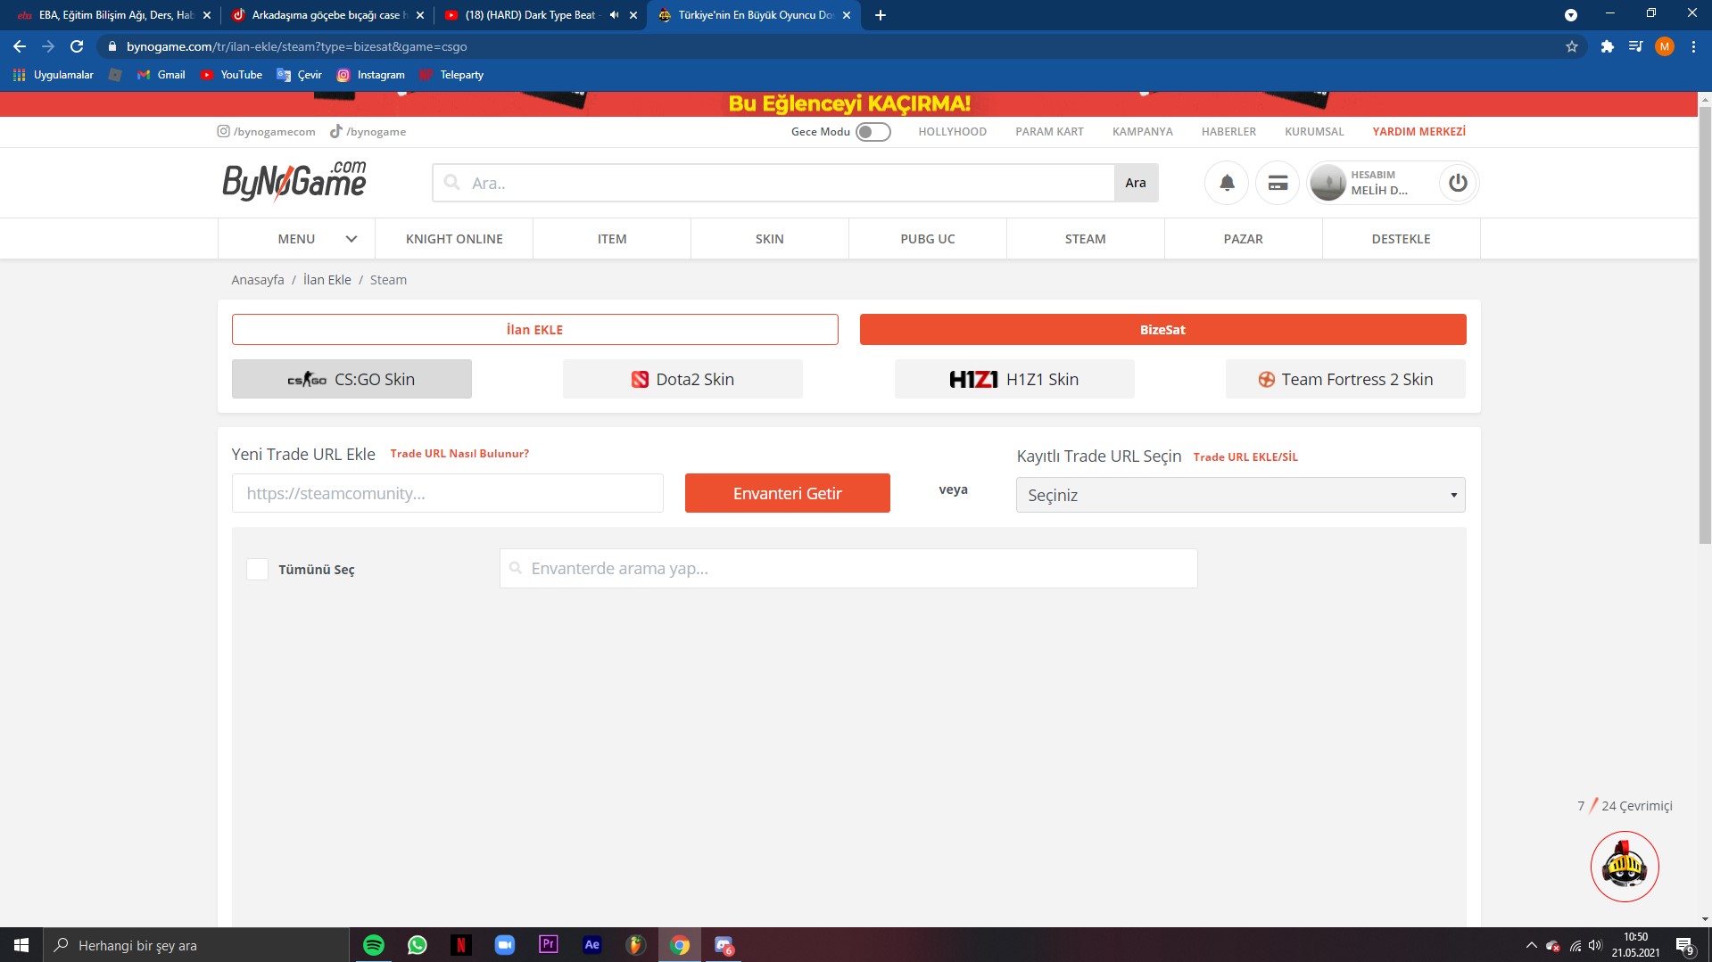Open the Uygulamalar apps shortcut
Image resolution: width=1712 pixels, height=962 pixels.
pyautogui.click(x=54, y=75)
